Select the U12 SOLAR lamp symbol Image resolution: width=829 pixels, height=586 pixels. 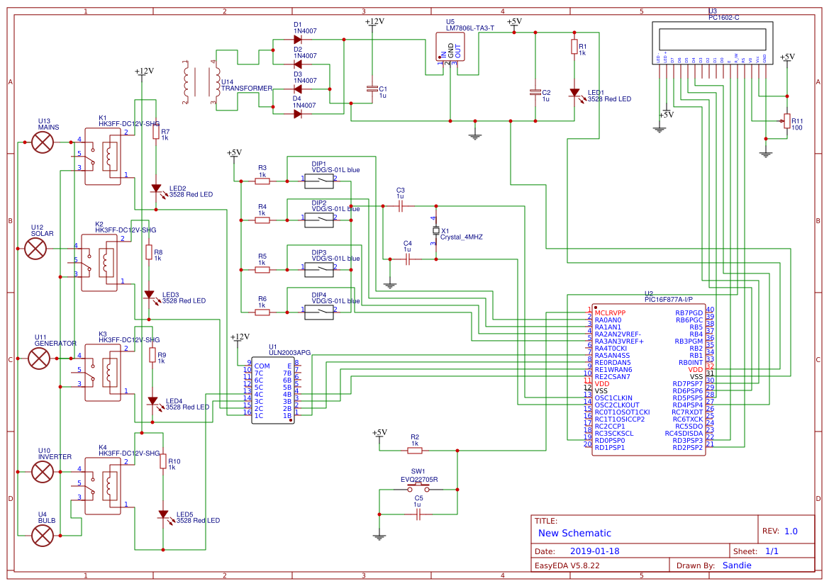coord(36,248)
